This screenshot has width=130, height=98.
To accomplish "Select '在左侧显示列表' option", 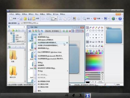I will click(x=43, y=84).
